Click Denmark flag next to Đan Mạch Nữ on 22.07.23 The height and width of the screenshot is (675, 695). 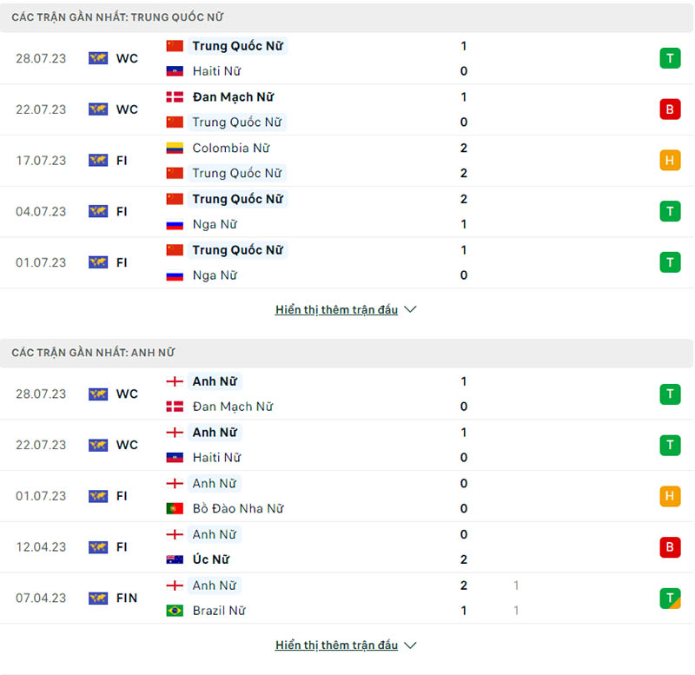point(175,97)
